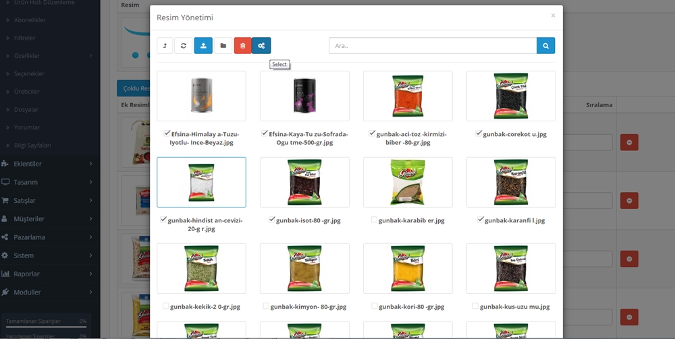The height and width of the screenshot is (339, 675).
Task: Check gunbak-kekik-20-gr.jpg checkbox
Action: (166, 306)
